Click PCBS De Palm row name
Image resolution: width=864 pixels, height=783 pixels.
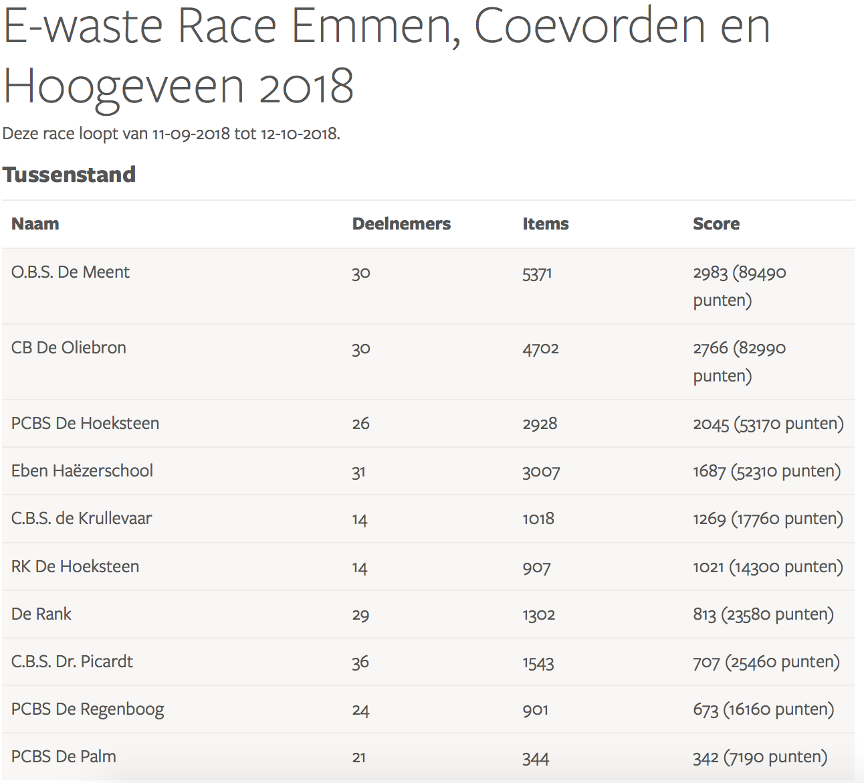(64, 757)
